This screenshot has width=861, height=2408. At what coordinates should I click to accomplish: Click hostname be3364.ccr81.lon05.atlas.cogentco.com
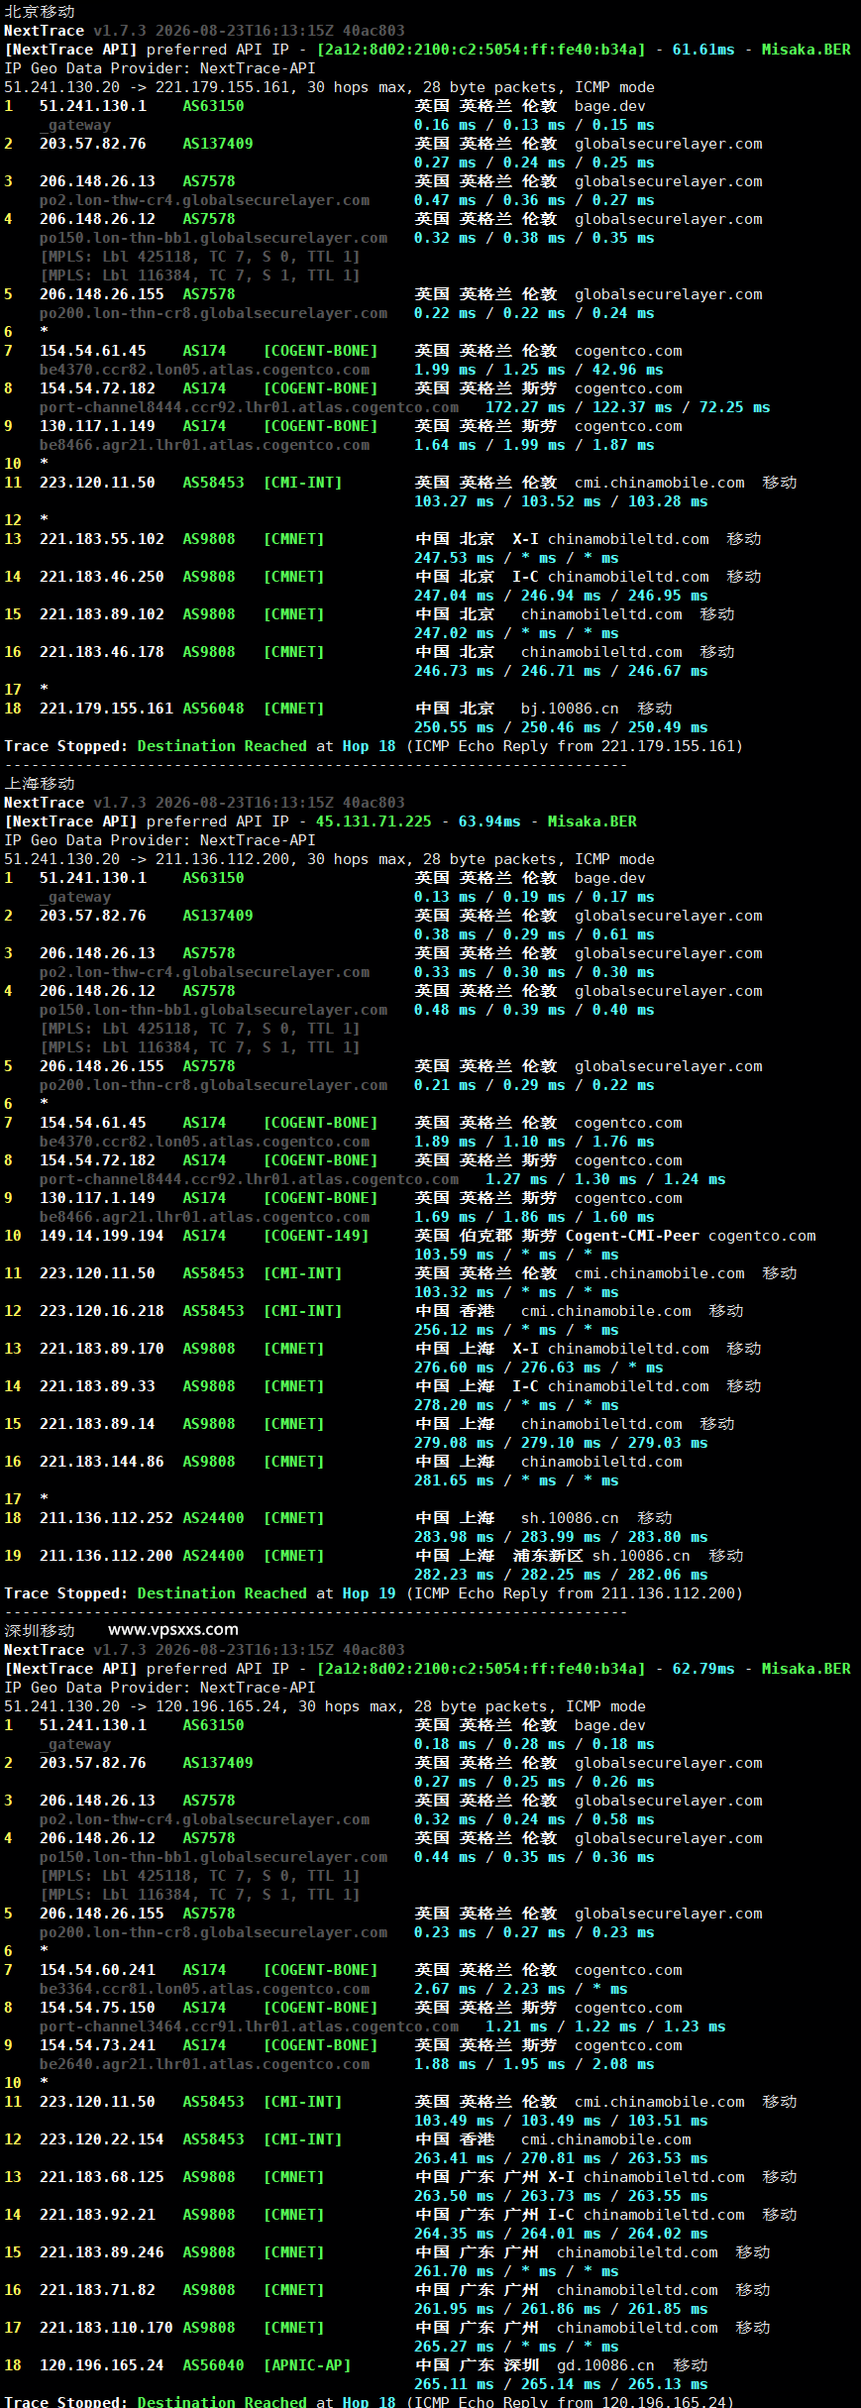point(204,1989)
